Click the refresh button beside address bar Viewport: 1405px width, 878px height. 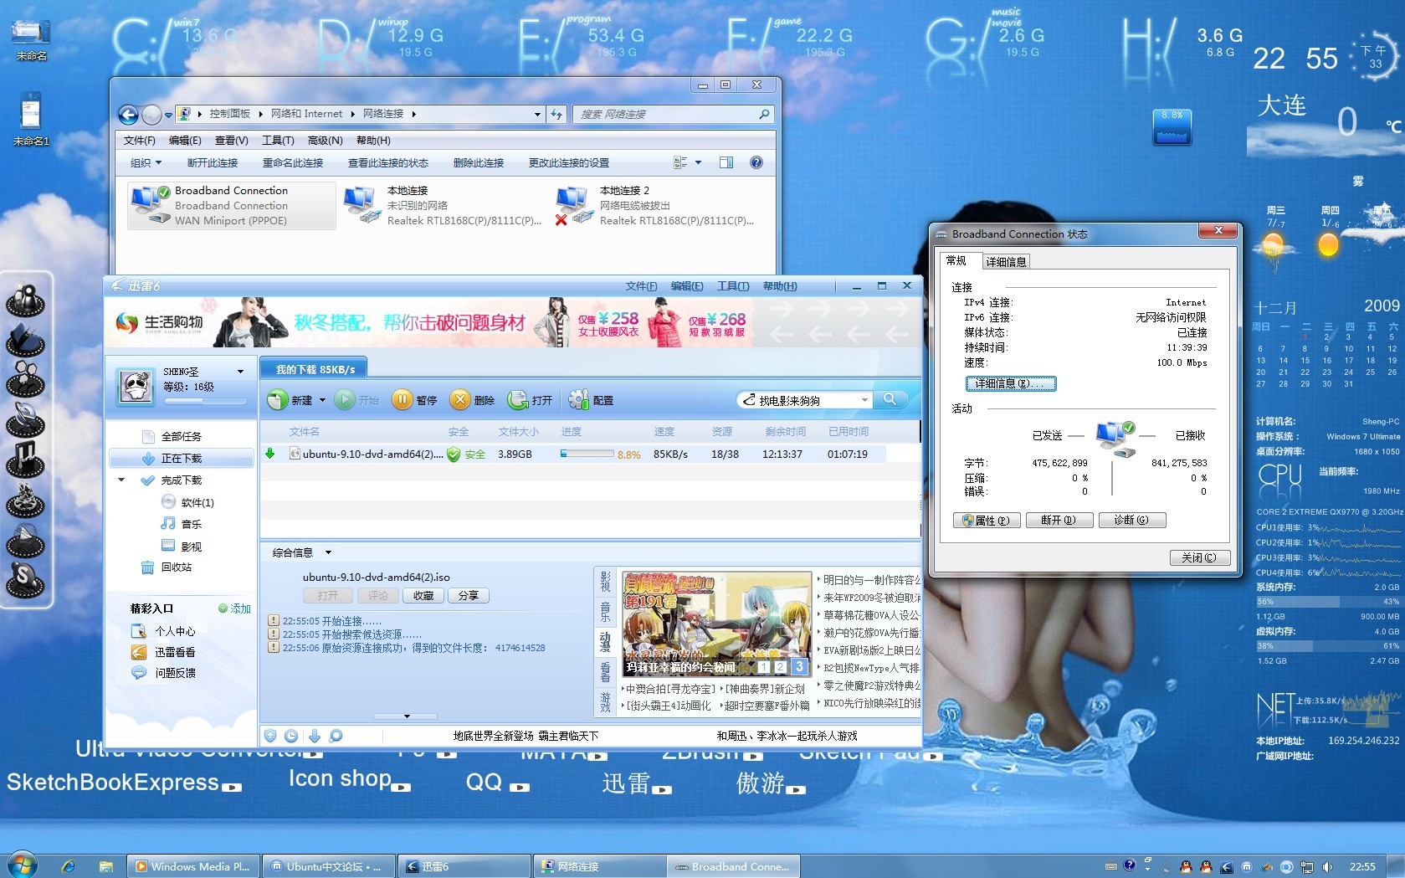(x=556, y=114)
